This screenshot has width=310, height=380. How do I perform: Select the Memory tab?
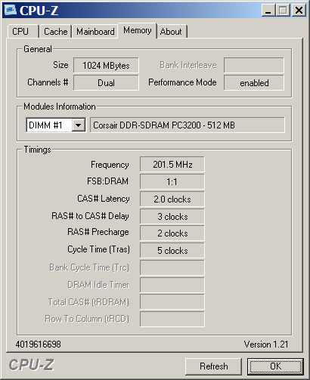[138, 30]
